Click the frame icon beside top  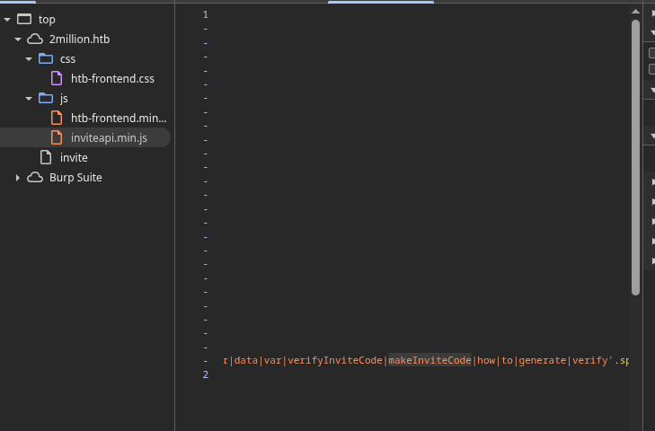click(x=24, y=19)
